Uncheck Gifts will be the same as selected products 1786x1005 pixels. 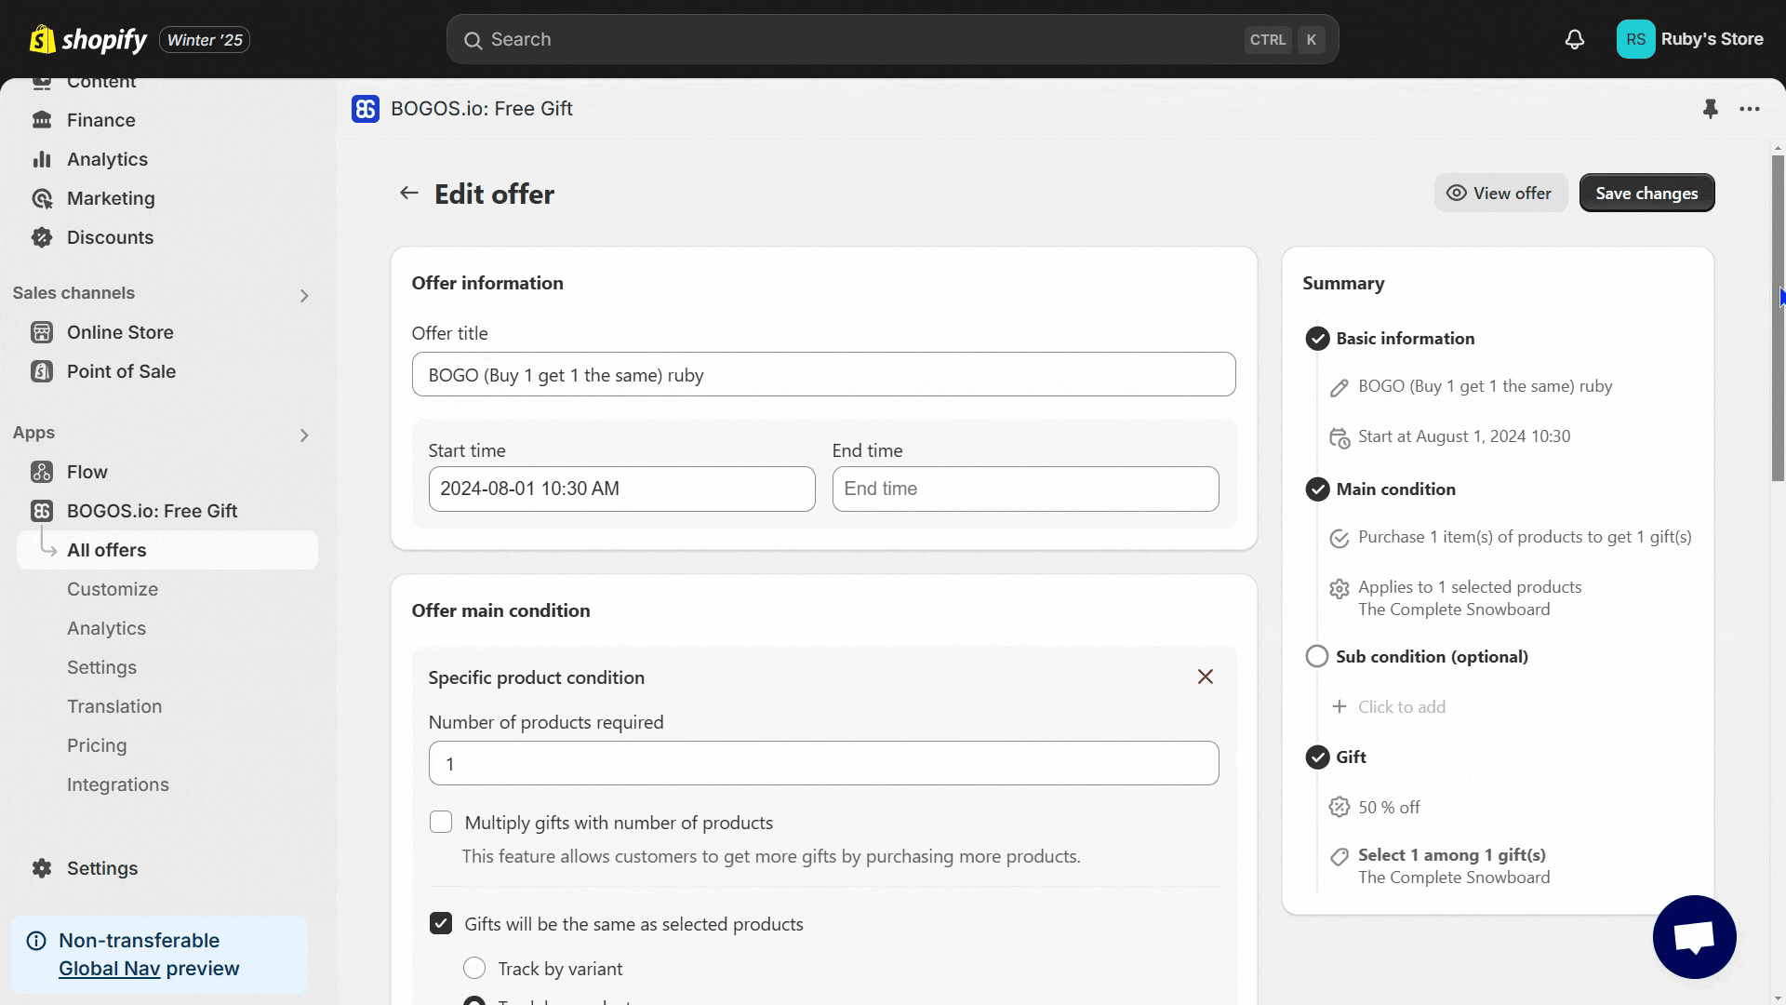441,923
